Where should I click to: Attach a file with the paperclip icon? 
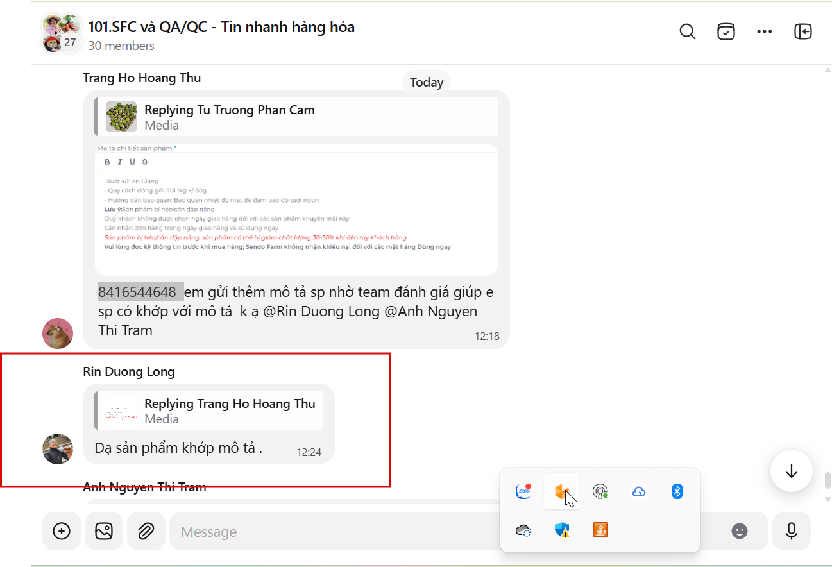146,531
